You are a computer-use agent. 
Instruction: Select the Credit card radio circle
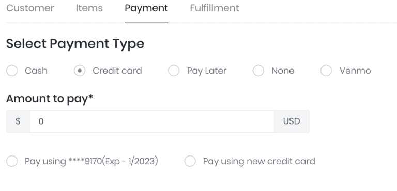coord(80,71)
